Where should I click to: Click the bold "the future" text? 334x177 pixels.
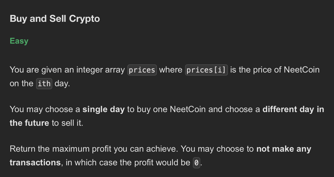tap(29, 123)
